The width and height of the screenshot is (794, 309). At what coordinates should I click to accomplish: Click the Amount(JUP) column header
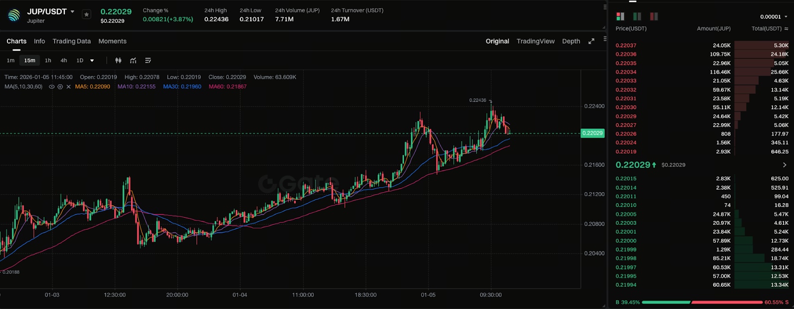pos(714,29)
